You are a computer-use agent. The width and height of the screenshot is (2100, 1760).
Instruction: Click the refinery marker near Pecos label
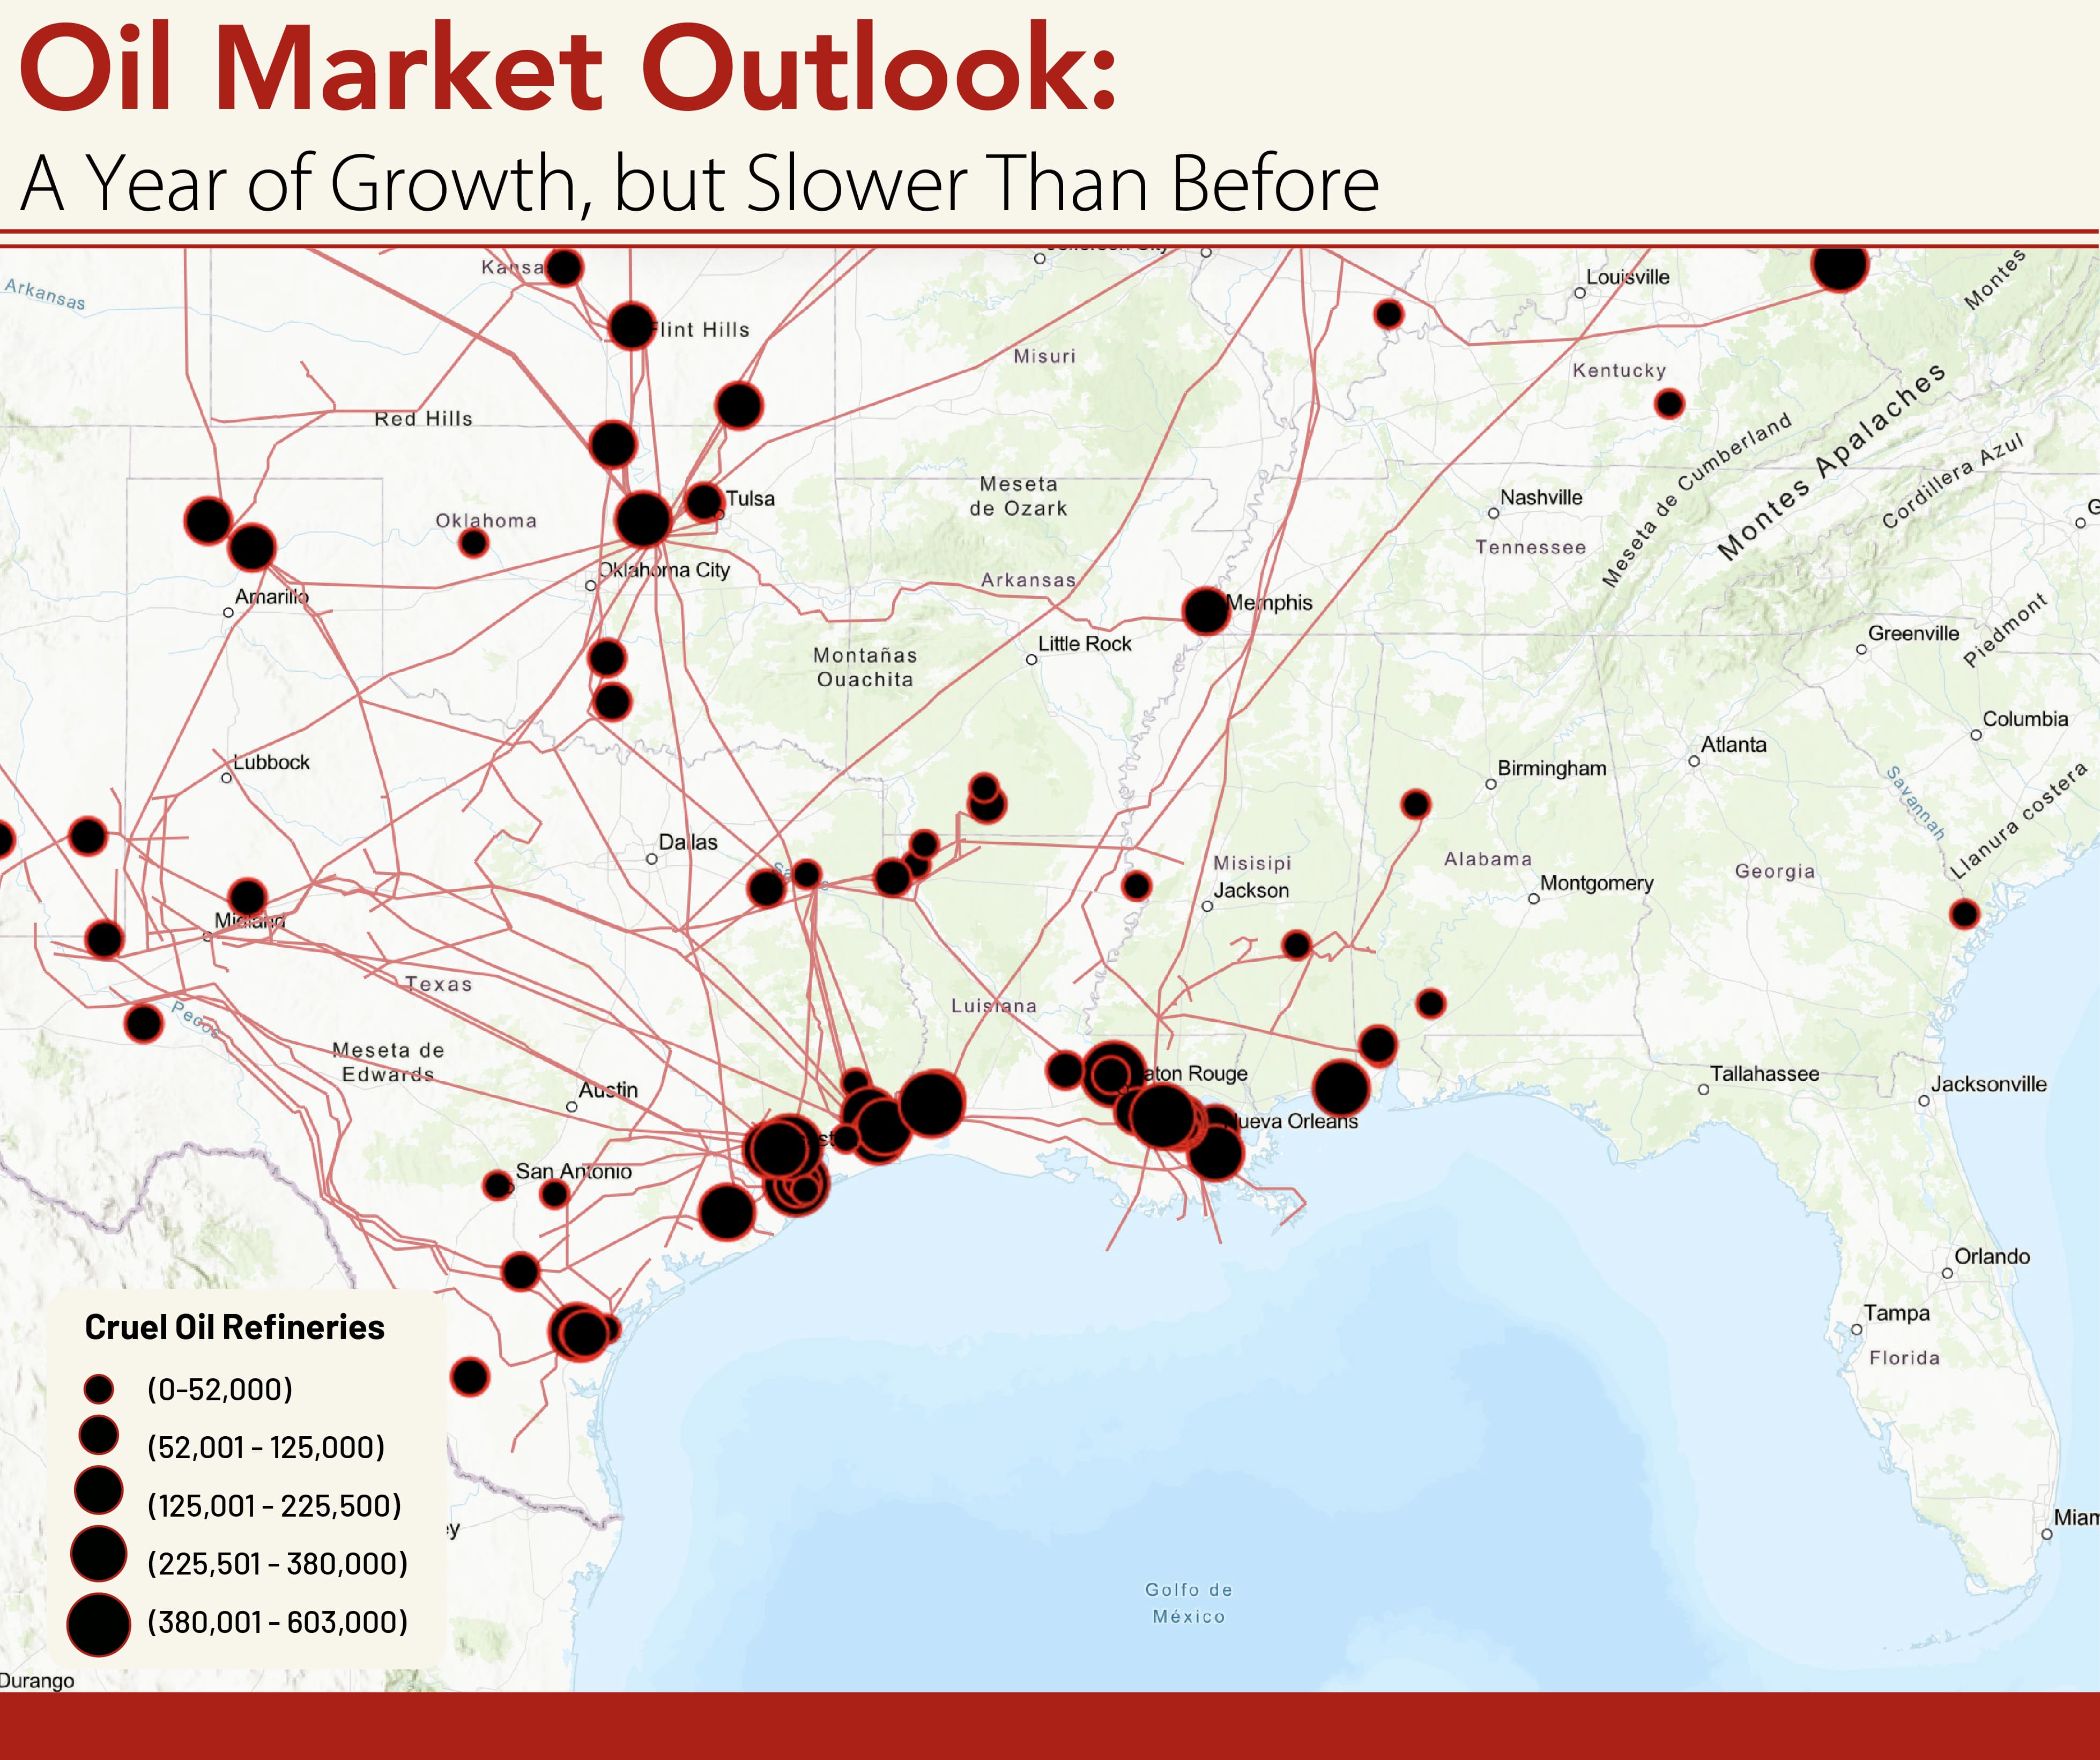click(x=144, y=1023)
